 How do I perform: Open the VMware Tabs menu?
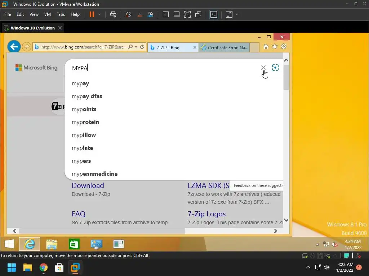[61, 14]
